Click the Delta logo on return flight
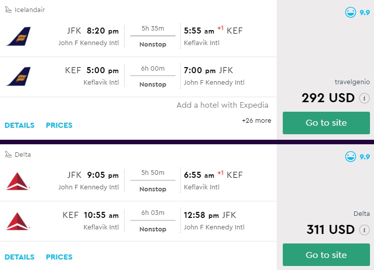Screen dimensions: 374x270 (x=19, y=221)
